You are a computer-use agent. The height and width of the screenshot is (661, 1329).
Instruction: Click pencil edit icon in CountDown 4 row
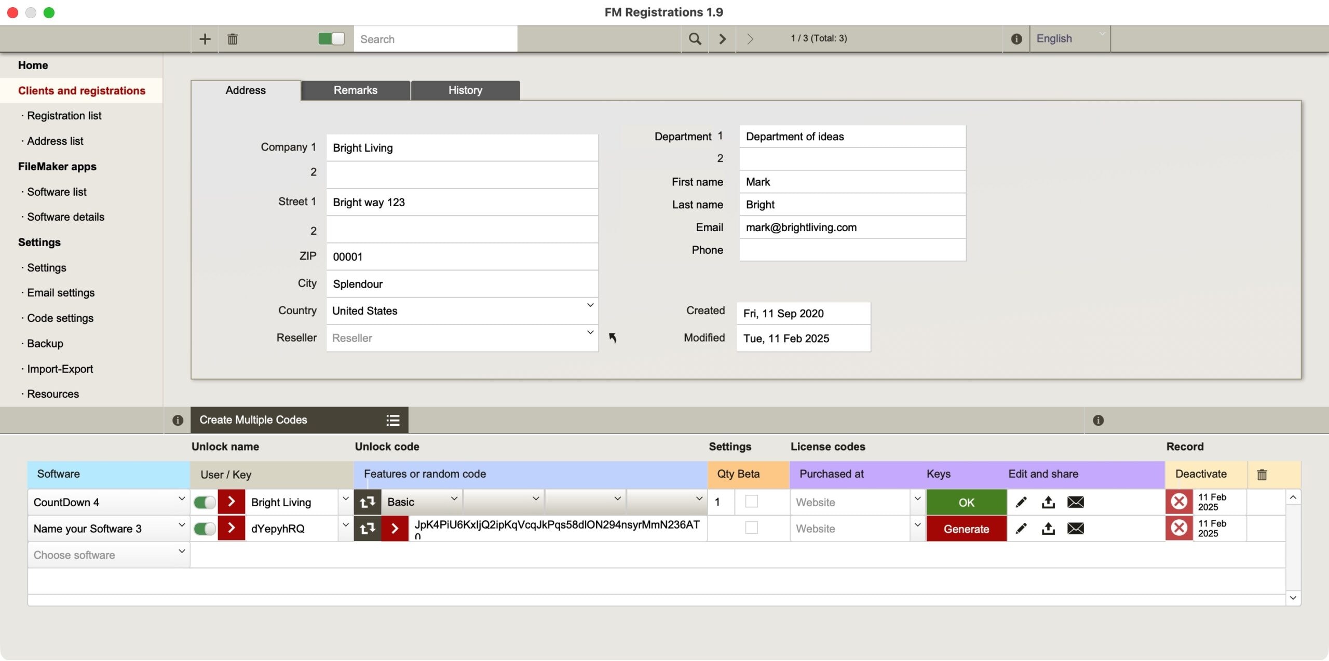(1021, 502)
